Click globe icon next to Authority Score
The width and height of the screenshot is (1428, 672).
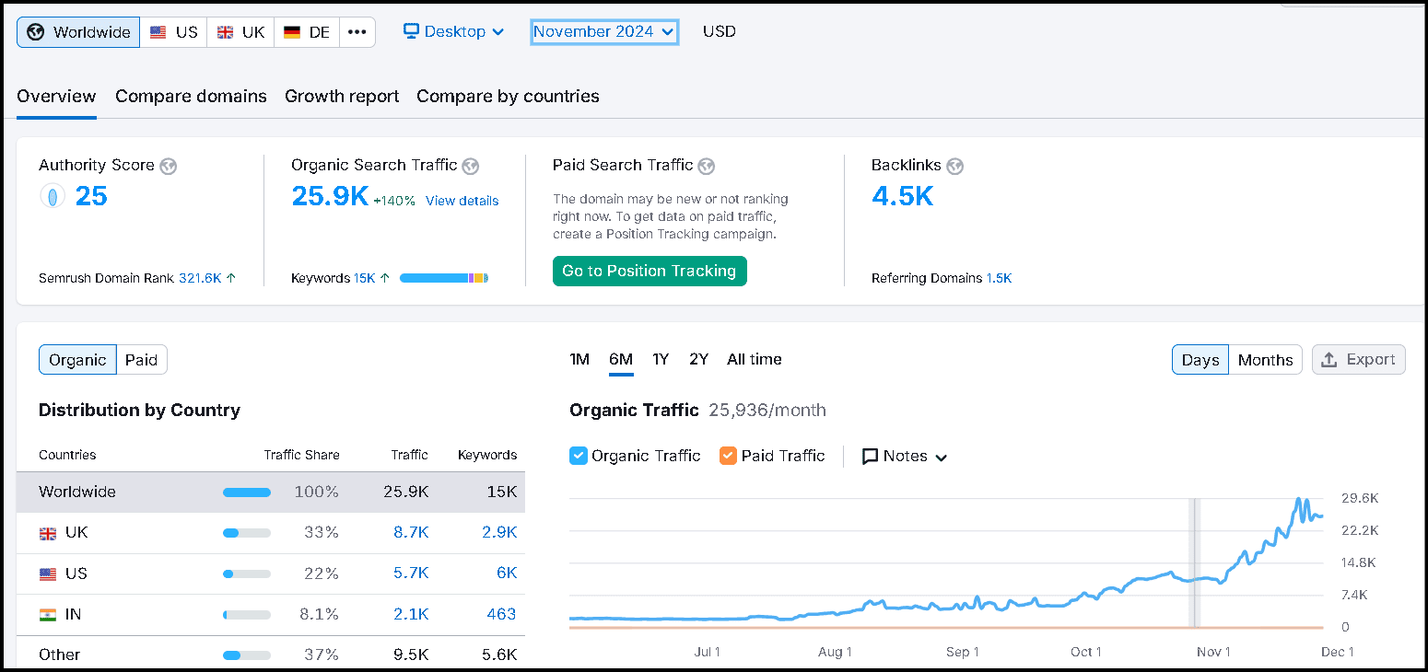tap(168, 166)
